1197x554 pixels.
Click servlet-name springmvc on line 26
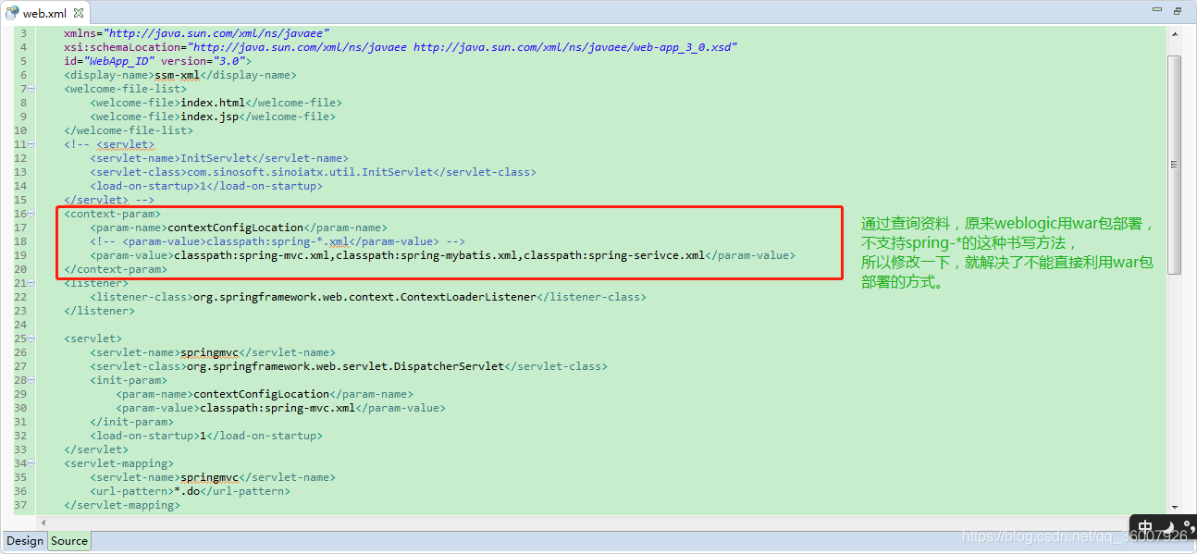(212, 352)
